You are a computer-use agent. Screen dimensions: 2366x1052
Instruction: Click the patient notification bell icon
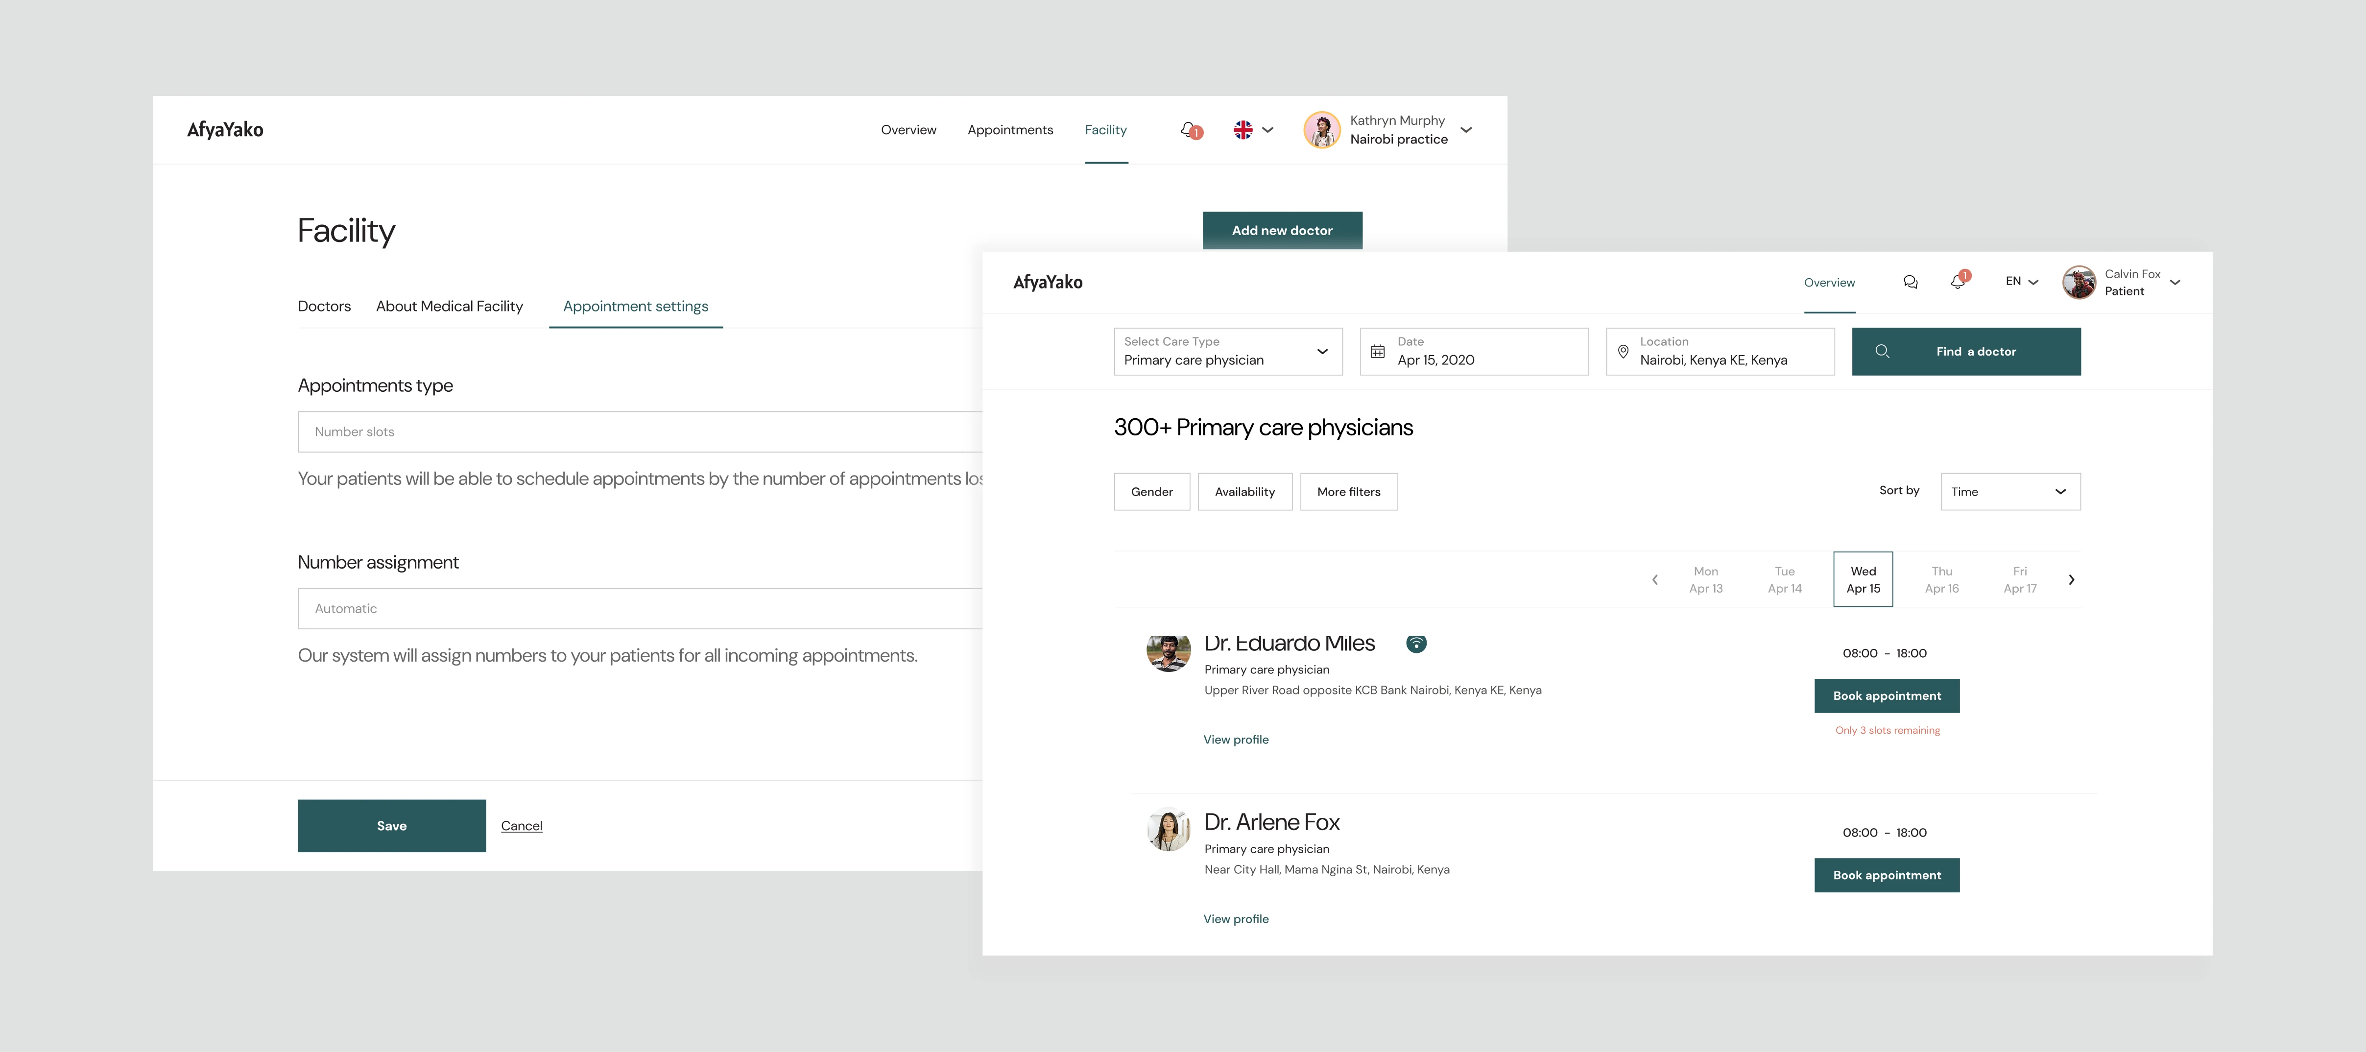(1958, 281)
